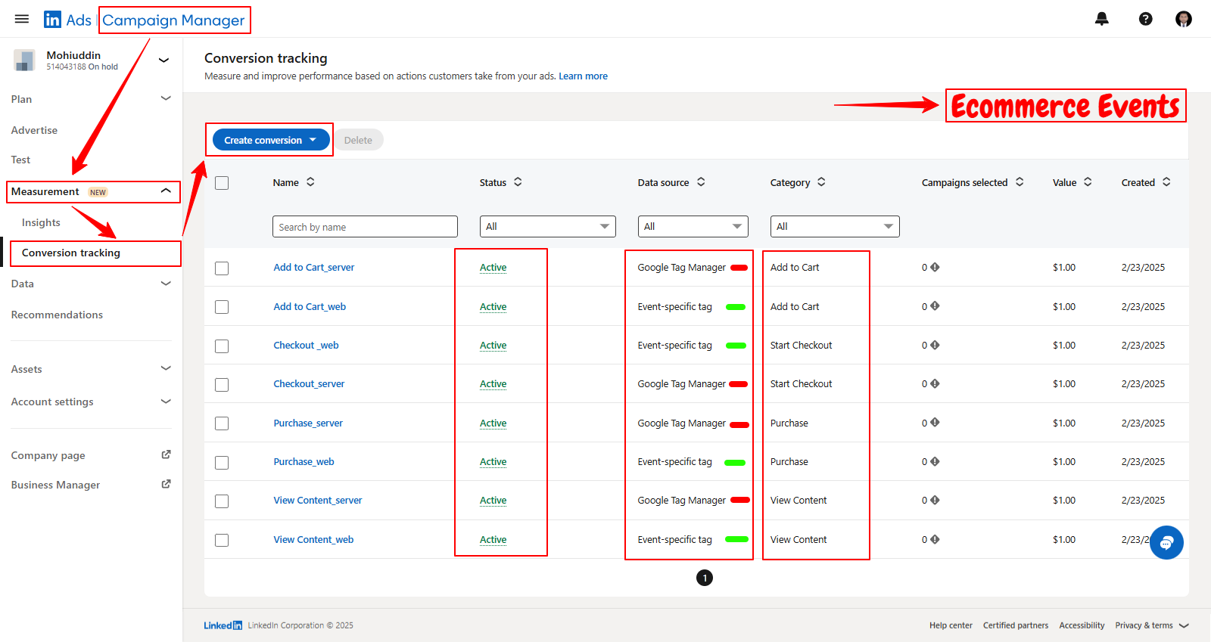Open the hamburger navigation menu
Image resolution: width=1211 pixels, height=642 pixels.
pyautogui.click(x=22, y=19)
